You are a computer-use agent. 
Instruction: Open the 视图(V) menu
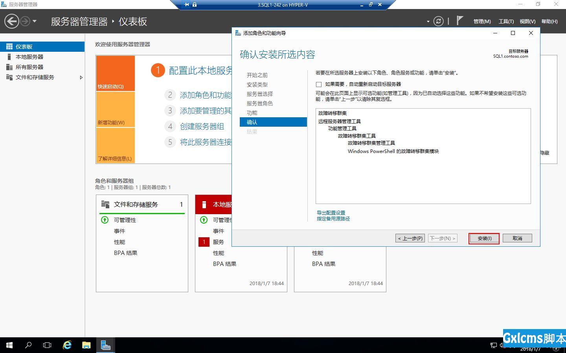pos(527,22)
